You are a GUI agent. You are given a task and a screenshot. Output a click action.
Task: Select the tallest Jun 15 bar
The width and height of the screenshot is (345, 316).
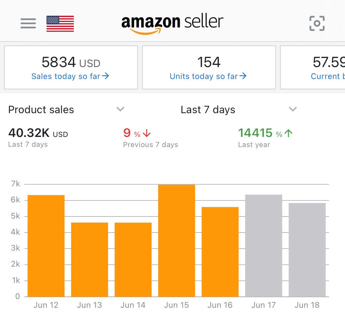pyautogui.click(x=176, y=241)
